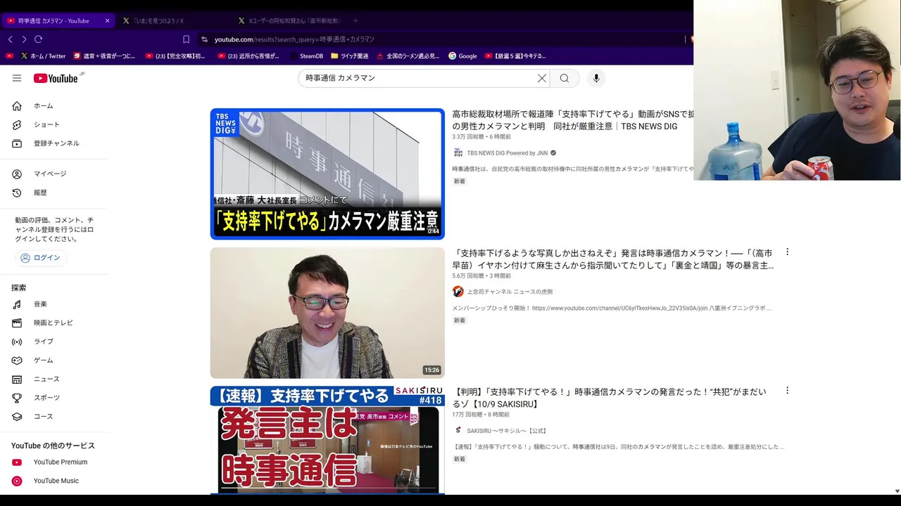Open (23) 近所から苦情が bookmark
Screen dimensions: 901x506
tap(248, 56)
